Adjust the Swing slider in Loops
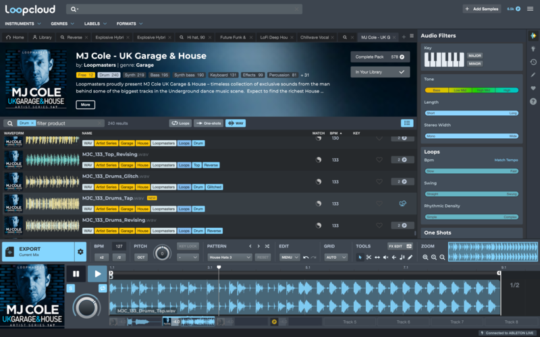The height and width of the screenshot is (337, 540). click(x=471, y=193)
